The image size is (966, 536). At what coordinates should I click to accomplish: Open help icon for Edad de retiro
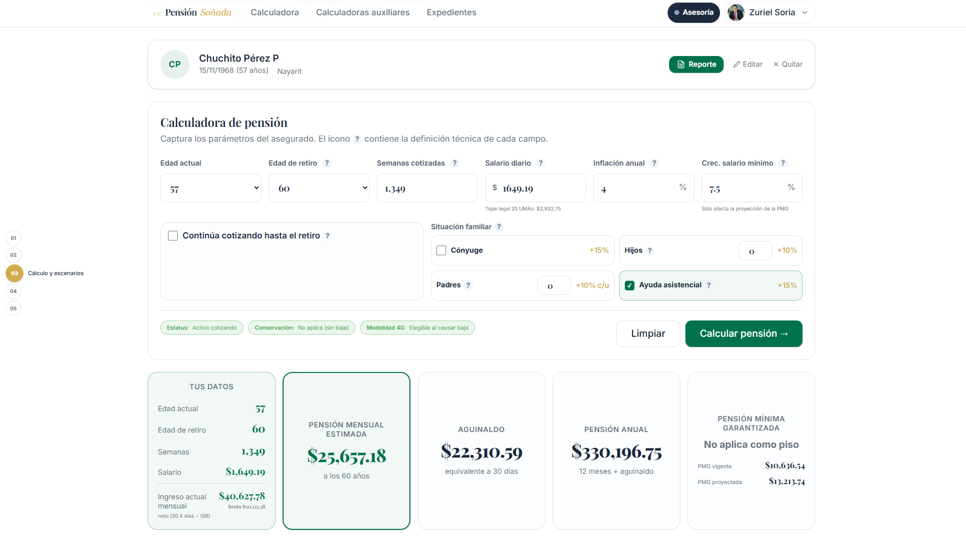click(x=327, y=163)
